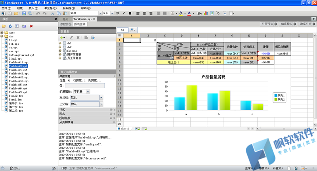
Task: Switch to the 开始 tab
Action: click(65, 19)
